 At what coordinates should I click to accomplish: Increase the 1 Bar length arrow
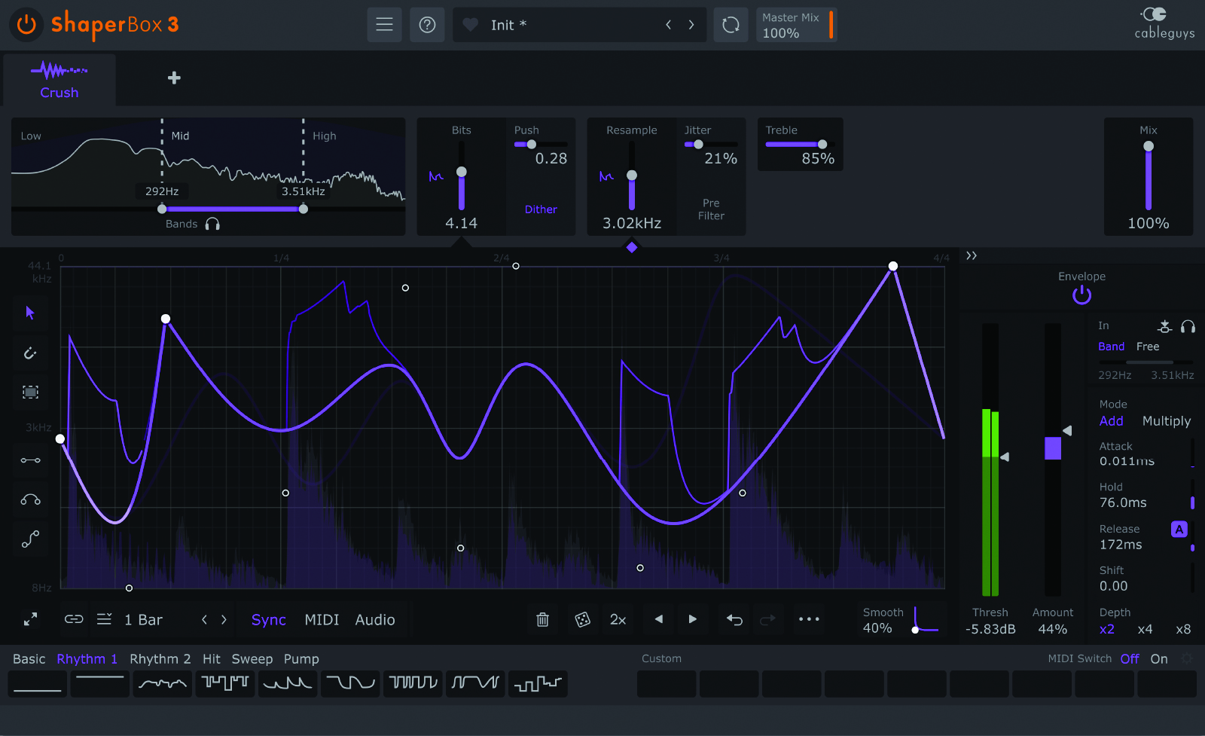(x=224, y=619)
